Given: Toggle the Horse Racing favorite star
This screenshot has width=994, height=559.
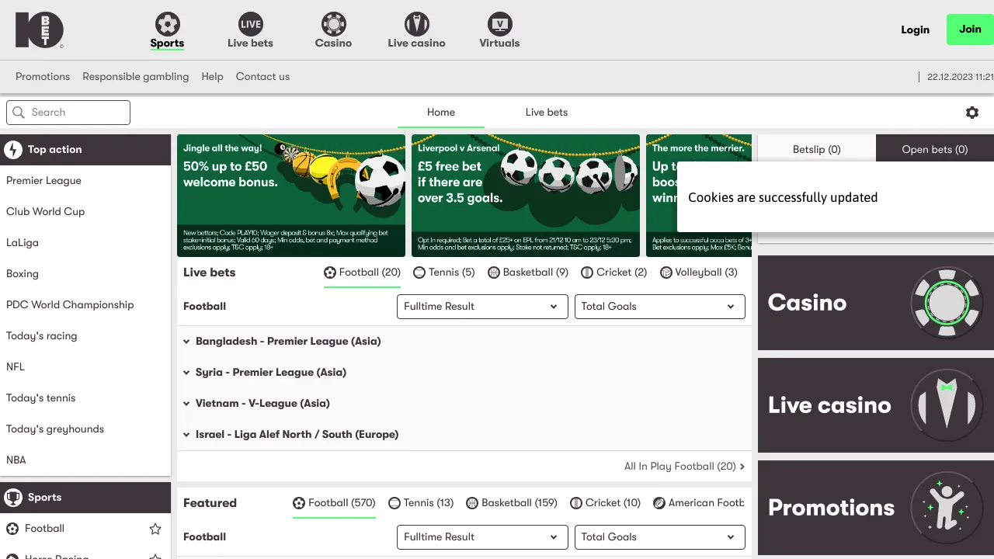Looking at the screenshot, I should (x=155, y=556).
